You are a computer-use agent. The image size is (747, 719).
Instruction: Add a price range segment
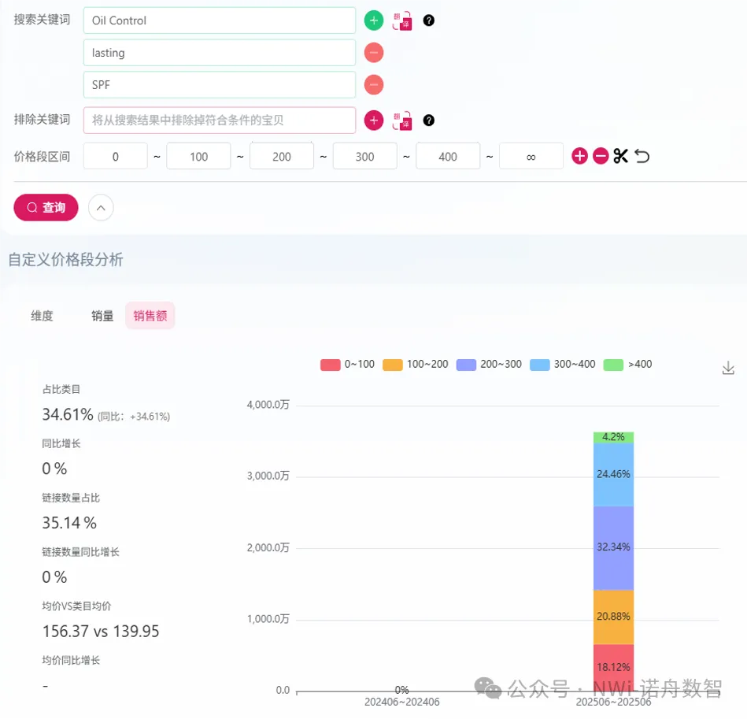tap(579, 156)
